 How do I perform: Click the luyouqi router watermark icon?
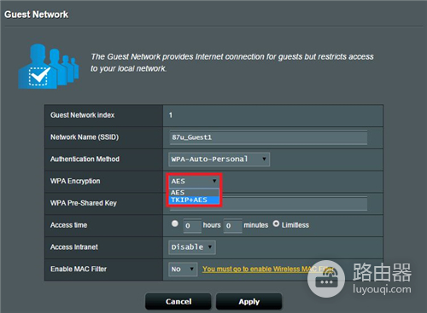[326, 279]
